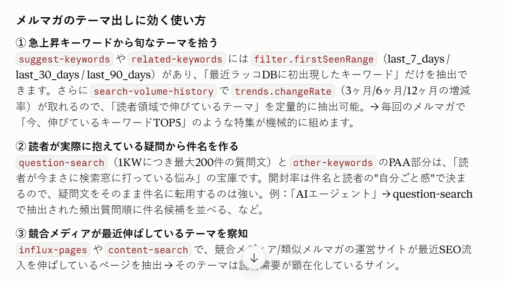Click heading ③ 競合メディアが最近伸ばしているテーマを察知

[132, 233]
